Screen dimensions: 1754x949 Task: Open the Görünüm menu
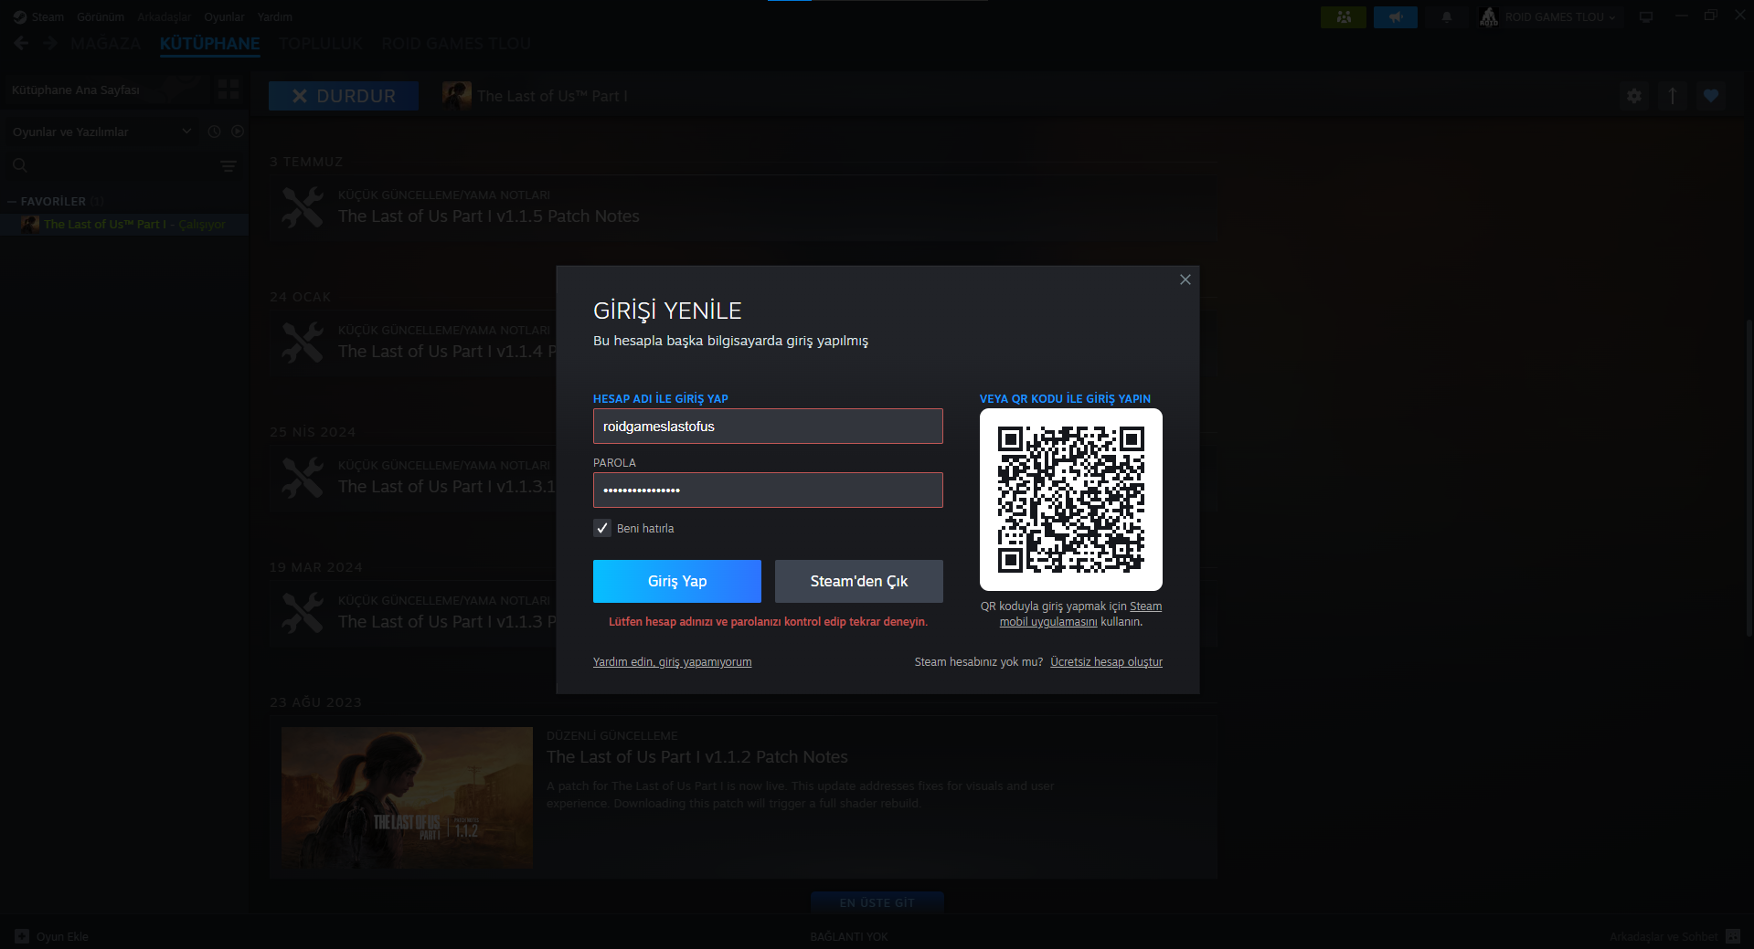click(101, 17)
